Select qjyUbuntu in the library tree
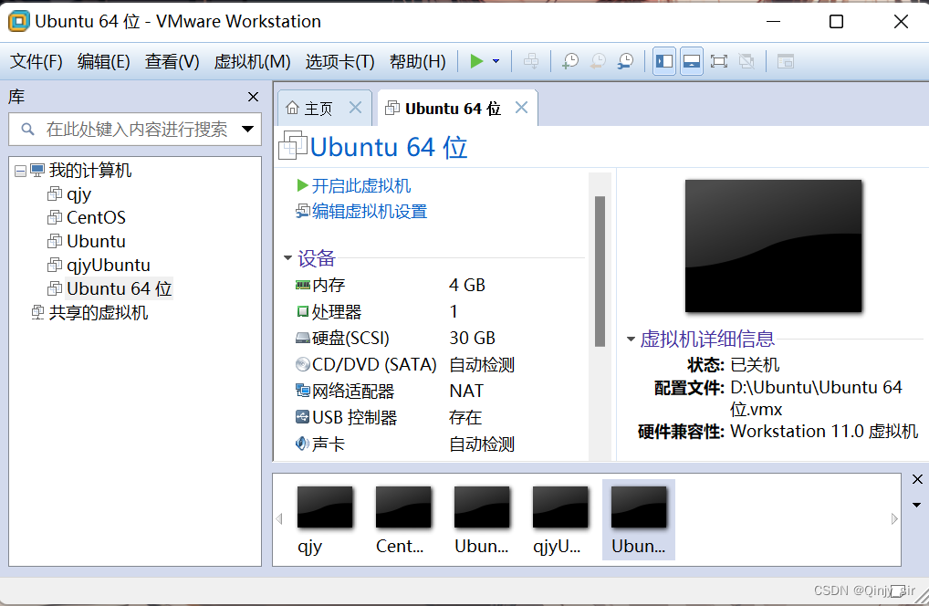This screenshot has height=606, width=929. point(99,265)
